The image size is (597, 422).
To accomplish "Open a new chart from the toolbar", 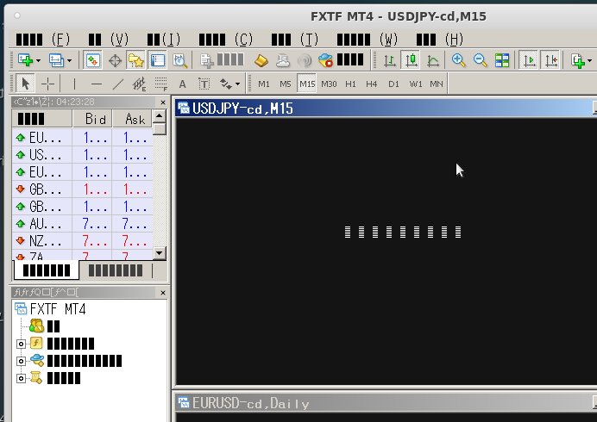I will tap(26, 60).
